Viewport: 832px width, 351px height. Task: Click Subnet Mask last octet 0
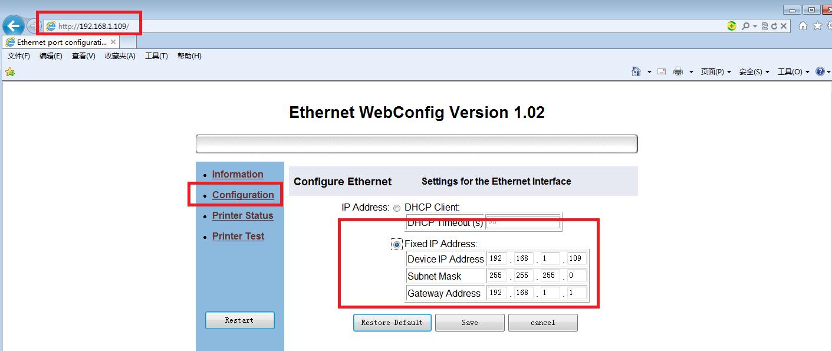[577, 275]
